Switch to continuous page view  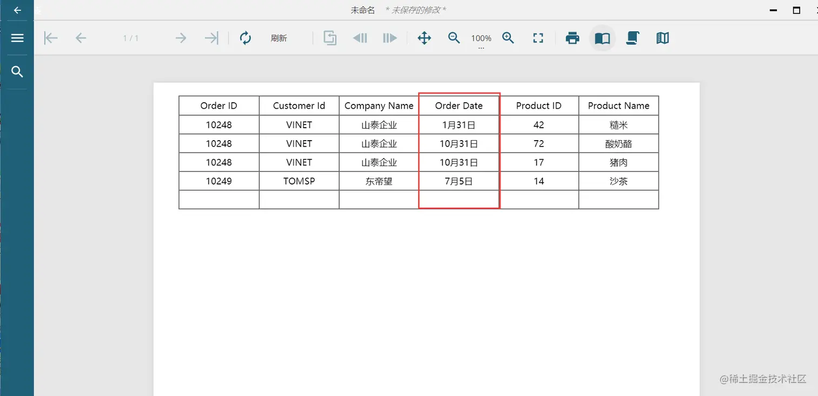point(632,38)
